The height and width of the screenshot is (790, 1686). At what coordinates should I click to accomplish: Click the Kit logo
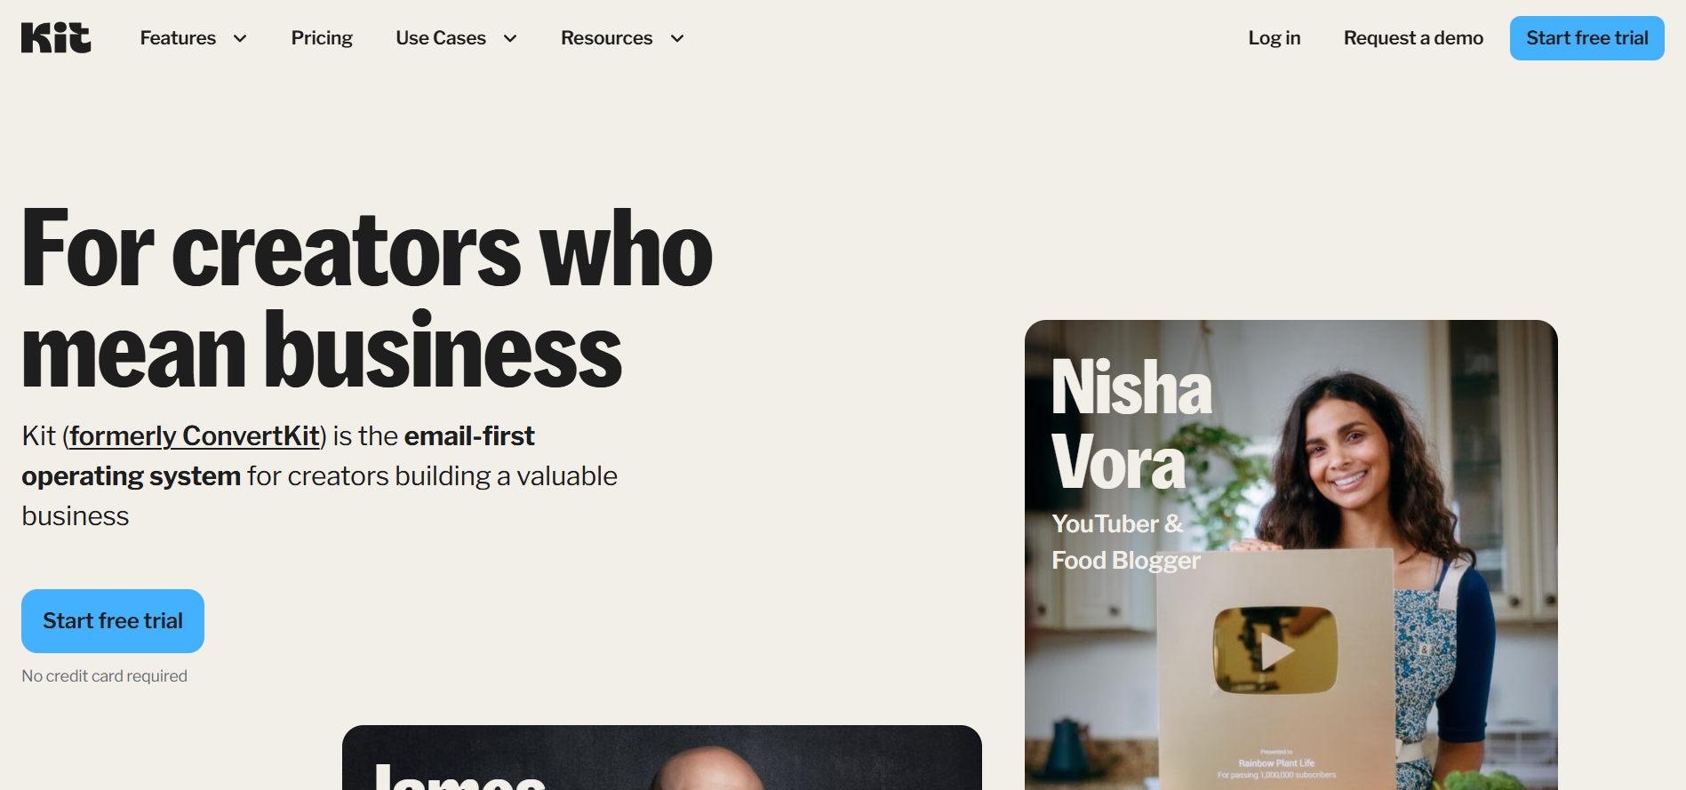(56, 38)
